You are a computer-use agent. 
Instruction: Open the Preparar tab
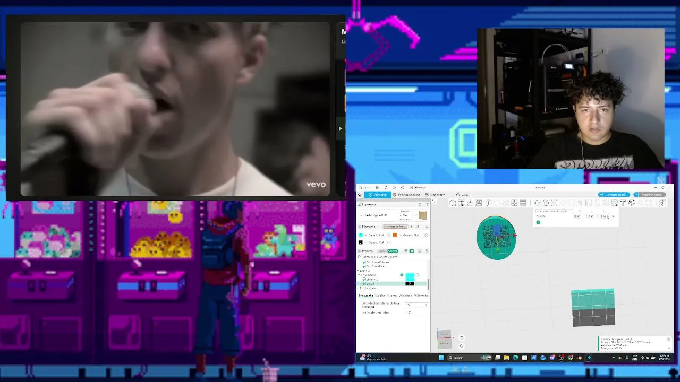coord(378,195)
